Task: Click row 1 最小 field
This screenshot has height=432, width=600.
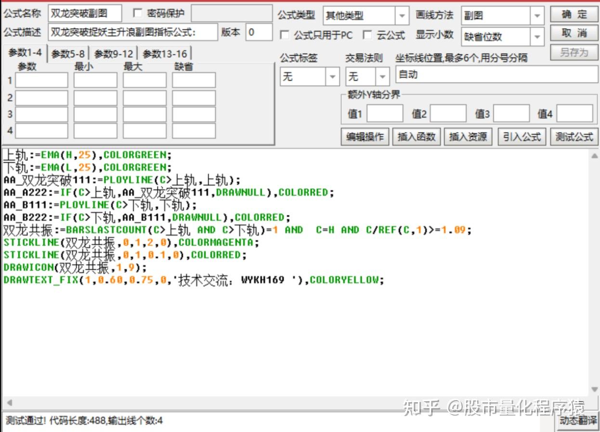Action: [x=95, y=80]
